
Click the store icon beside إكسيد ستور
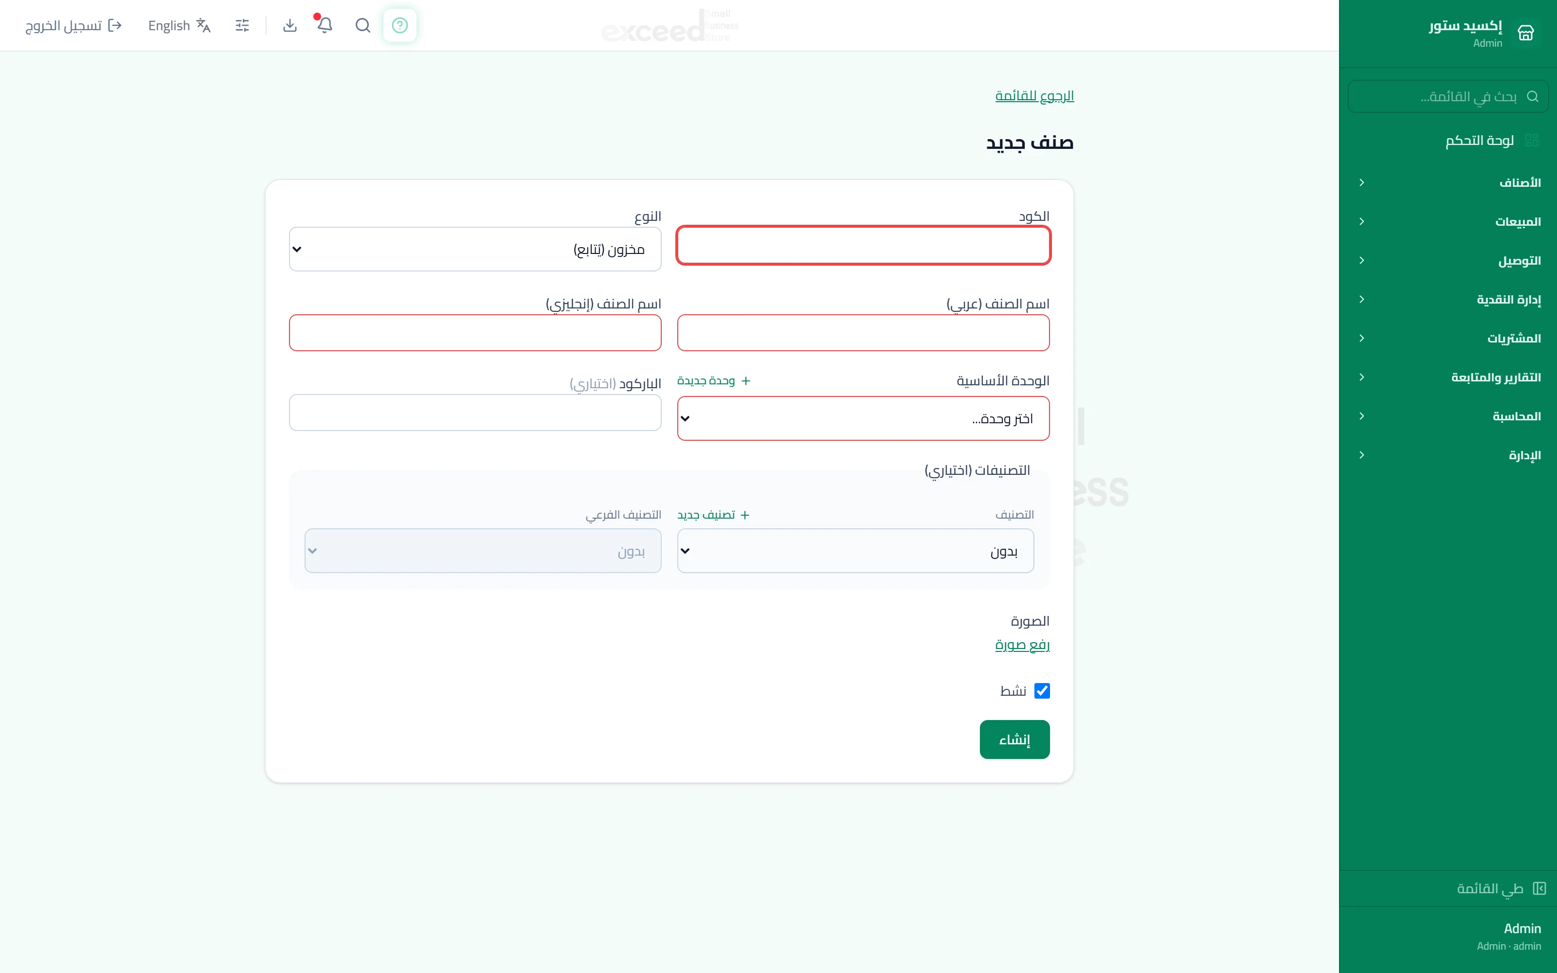pyautogui.click(x=1525, y=32)
